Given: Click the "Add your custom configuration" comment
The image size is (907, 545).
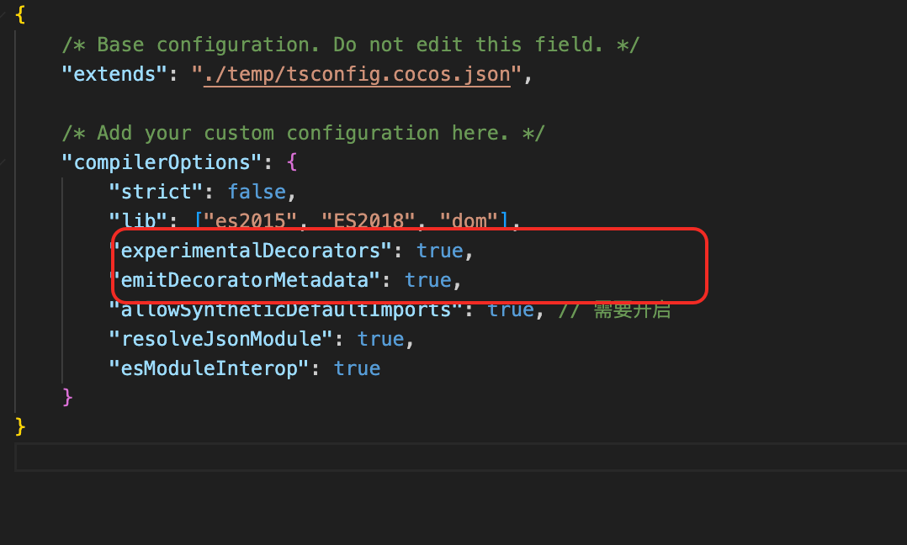Looking at the screenshot, I should click(303, 133).
